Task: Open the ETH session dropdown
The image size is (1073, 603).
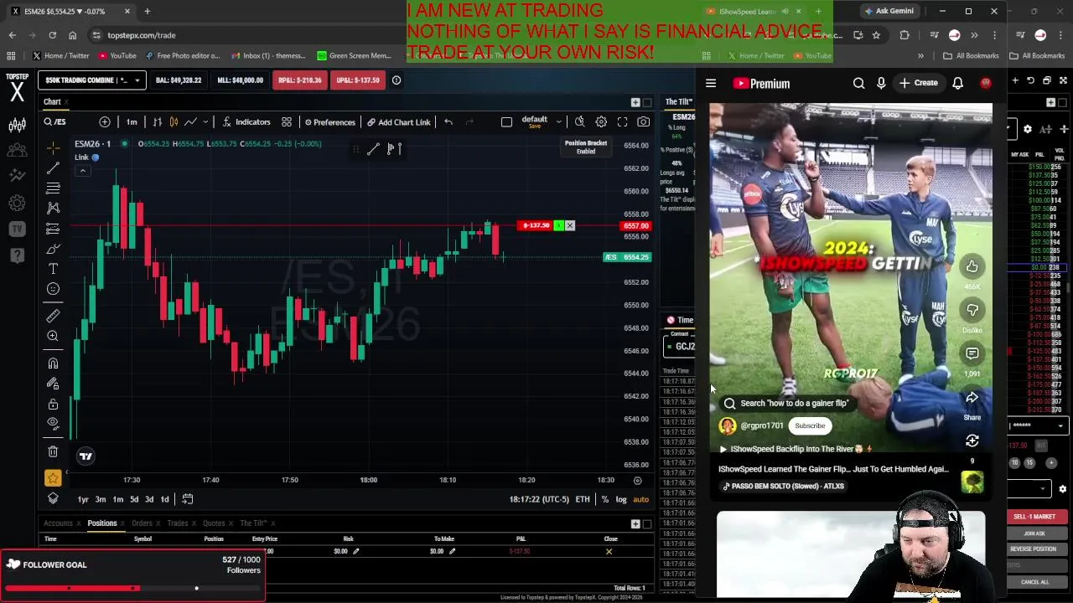Action: coord(582,499)
